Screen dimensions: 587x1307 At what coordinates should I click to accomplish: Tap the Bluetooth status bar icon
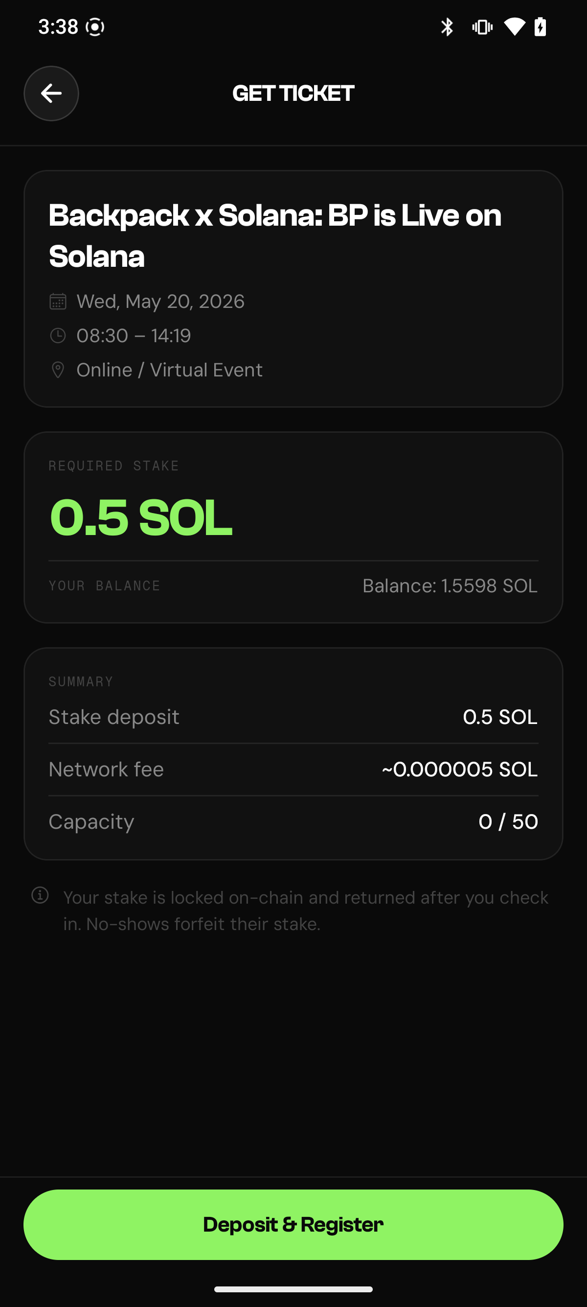point(447,27)
